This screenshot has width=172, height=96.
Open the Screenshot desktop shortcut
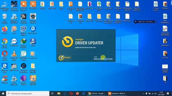click(33, 5)
